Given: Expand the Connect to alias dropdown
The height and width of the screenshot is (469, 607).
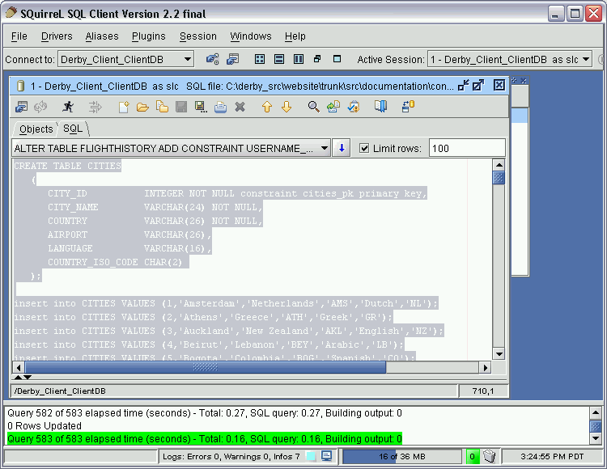Looking at the screenshot, I should pyautogui.click(x=187, y=59).
